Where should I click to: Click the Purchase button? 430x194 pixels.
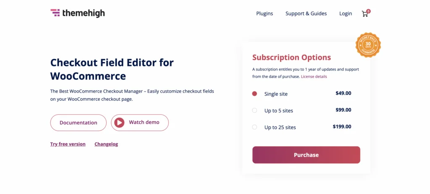coord(306,155)
